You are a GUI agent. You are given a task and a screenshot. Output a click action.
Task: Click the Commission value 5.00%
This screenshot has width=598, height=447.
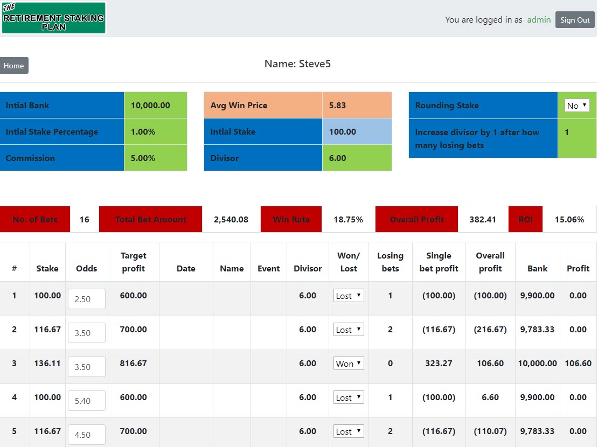click(x=155, y=158)
